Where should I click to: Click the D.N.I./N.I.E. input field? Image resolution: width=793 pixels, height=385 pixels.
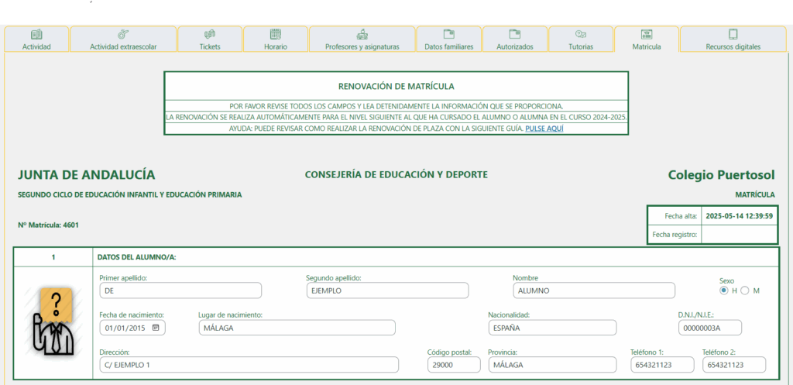click(709, 328)
